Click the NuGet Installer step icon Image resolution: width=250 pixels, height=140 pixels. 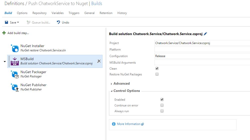[x=15, y=48]
